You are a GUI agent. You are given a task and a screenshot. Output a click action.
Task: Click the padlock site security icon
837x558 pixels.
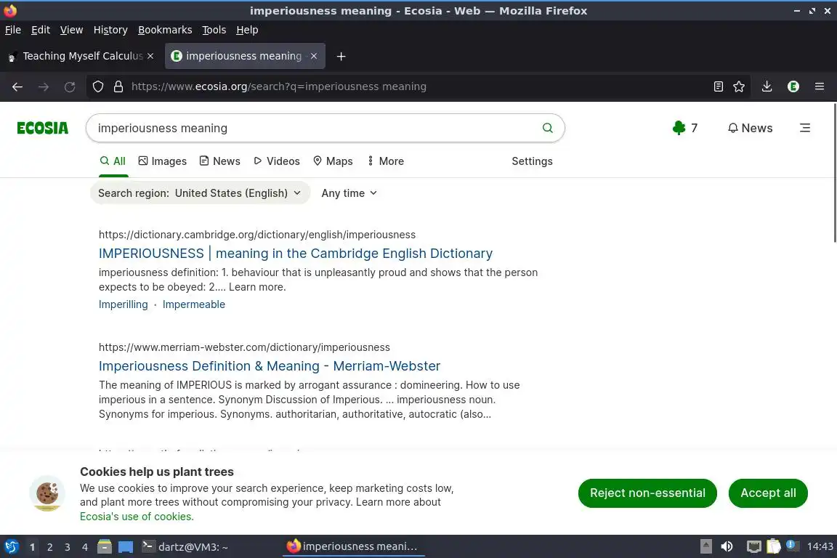pos(118,86)
